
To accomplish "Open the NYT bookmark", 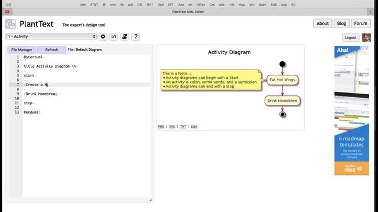I will (x=149, y=5).
